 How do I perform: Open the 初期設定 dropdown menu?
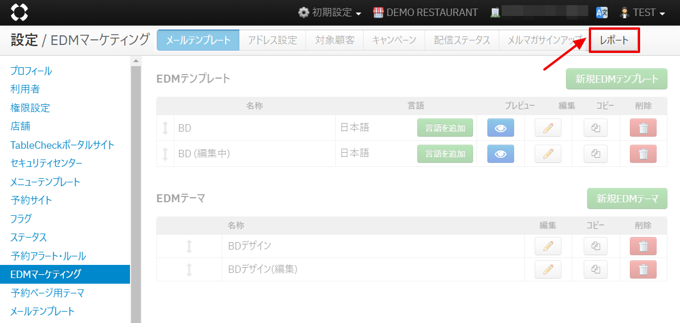point(330,13)
